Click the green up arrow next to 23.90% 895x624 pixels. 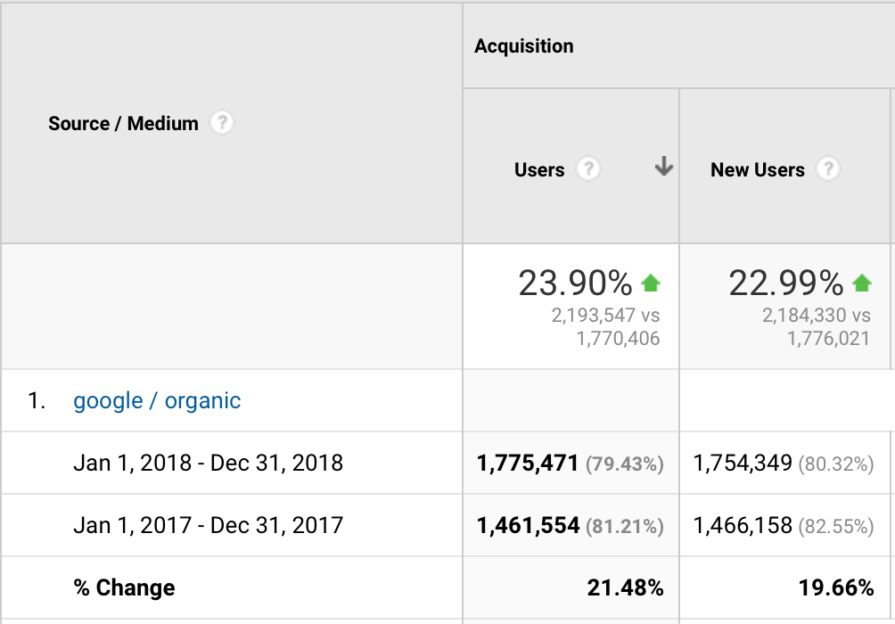(x=651, y=283)
